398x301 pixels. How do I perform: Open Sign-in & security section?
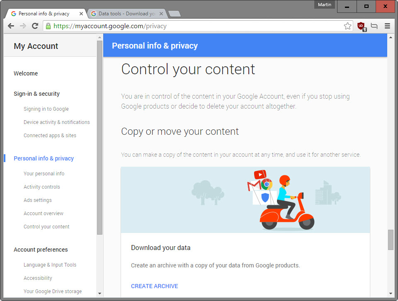36,94
